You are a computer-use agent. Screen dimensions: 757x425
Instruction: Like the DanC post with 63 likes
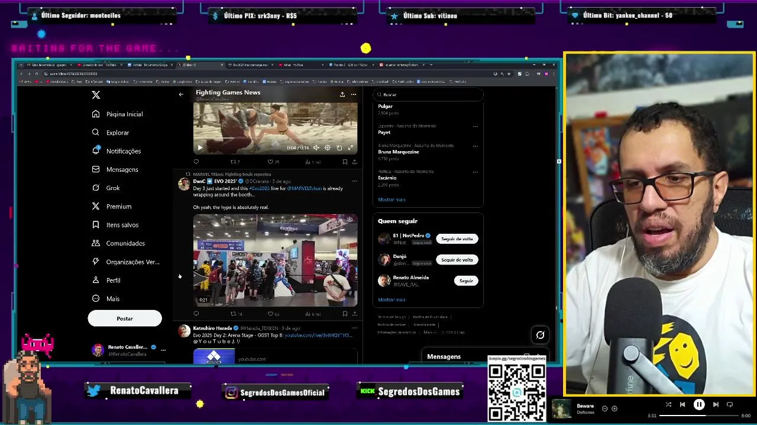[x=273, y=314]
